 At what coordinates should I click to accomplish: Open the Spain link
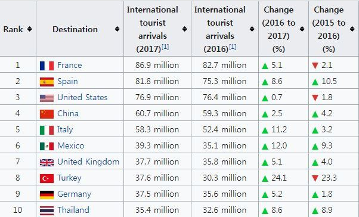[67, 81]
